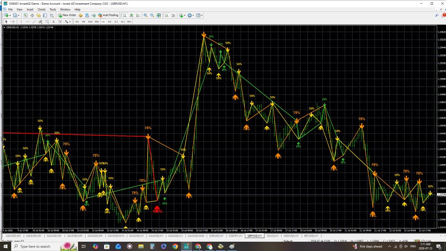Switch to the XAUUSD,M30 chart tab

pyautogui.click(x=196, y=236)
